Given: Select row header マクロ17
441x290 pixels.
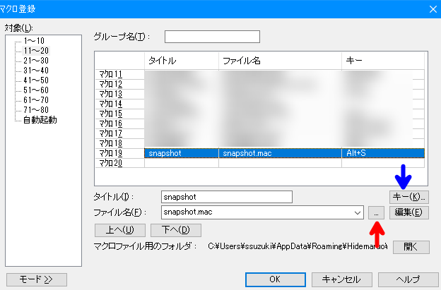Looking at the screenshot, I should click(120, 133).
